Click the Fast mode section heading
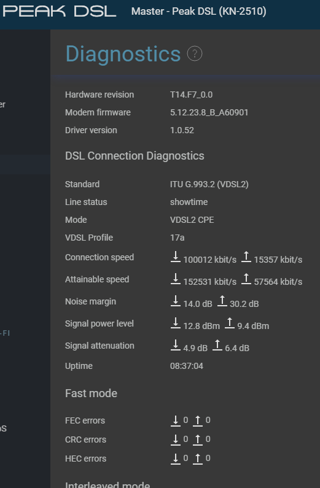 [91, 393]
